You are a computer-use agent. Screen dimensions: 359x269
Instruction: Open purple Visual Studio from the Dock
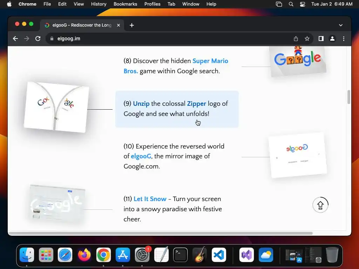246,255
